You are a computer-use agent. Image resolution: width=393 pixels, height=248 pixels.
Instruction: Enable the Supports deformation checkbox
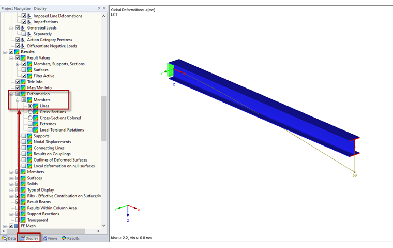[24, 136]
